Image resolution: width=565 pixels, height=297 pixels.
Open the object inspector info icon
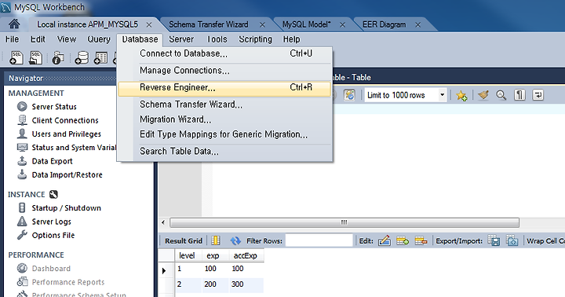pos(57,57)
